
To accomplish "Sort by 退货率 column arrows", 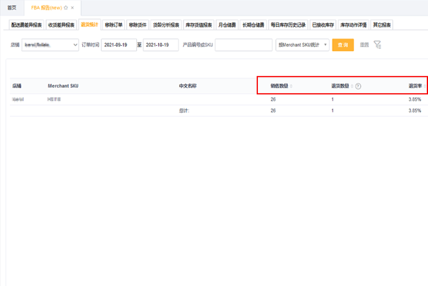I will tap(425, 86).
